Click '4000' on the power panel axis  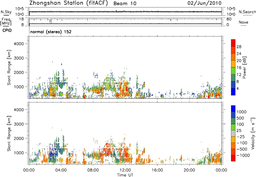[x=19, y=44]
